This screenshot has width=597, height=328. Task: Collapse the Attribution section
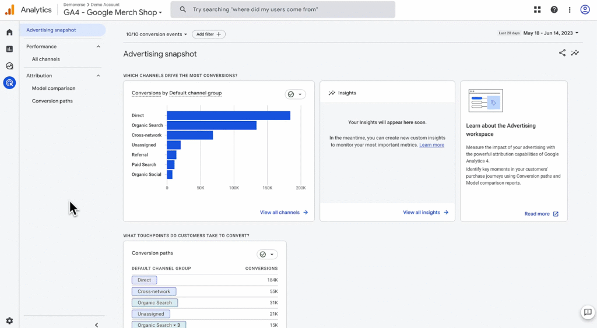(x=98, y=76)
